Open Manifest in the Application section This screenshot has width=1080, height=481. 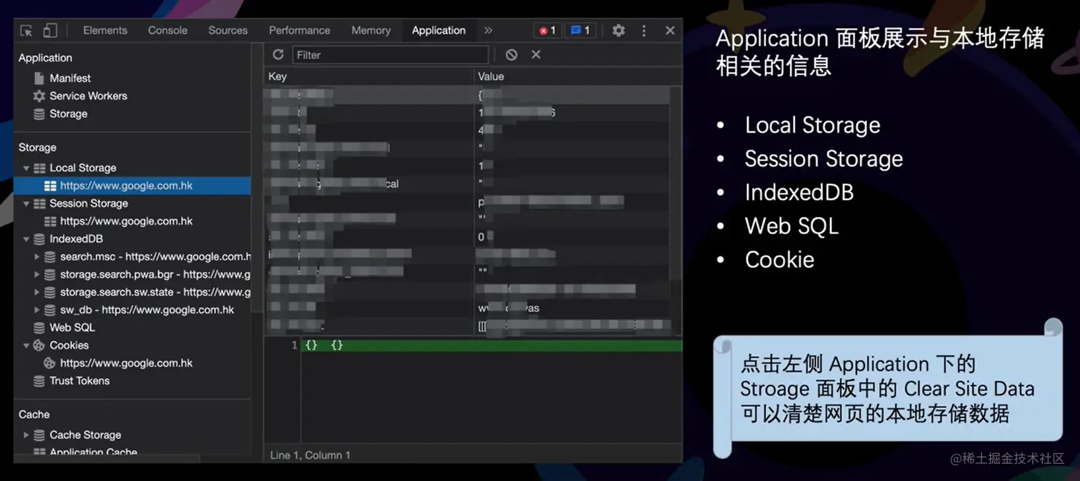70,79
